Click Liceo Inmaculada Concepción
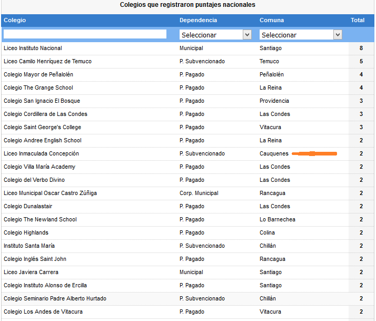The width and height of the screenshot is (376, 321). [x=41, y=154]
